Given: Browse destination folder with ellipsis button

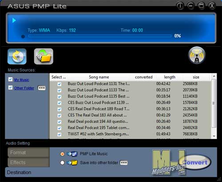Looking at the screenshot, I should click(x=124, y=163).
